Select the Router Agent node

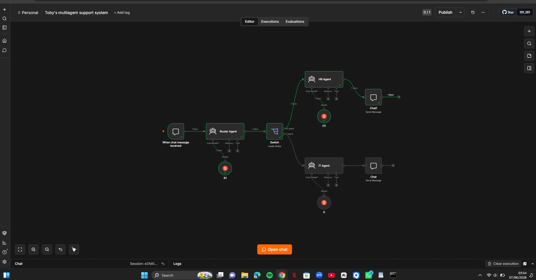point(225,131)
